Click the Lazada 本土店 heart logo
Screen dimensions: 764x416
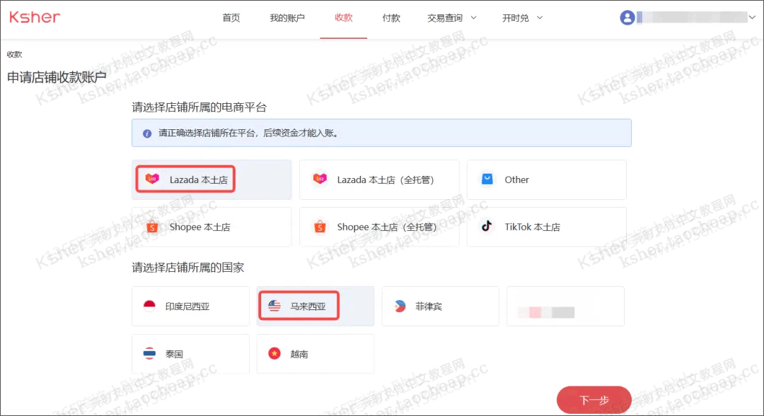(x=152, y=179)
